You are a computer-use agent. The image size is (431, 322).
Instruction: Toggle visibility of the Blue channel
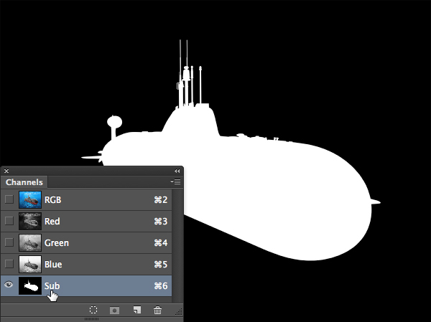coord(9,264)
